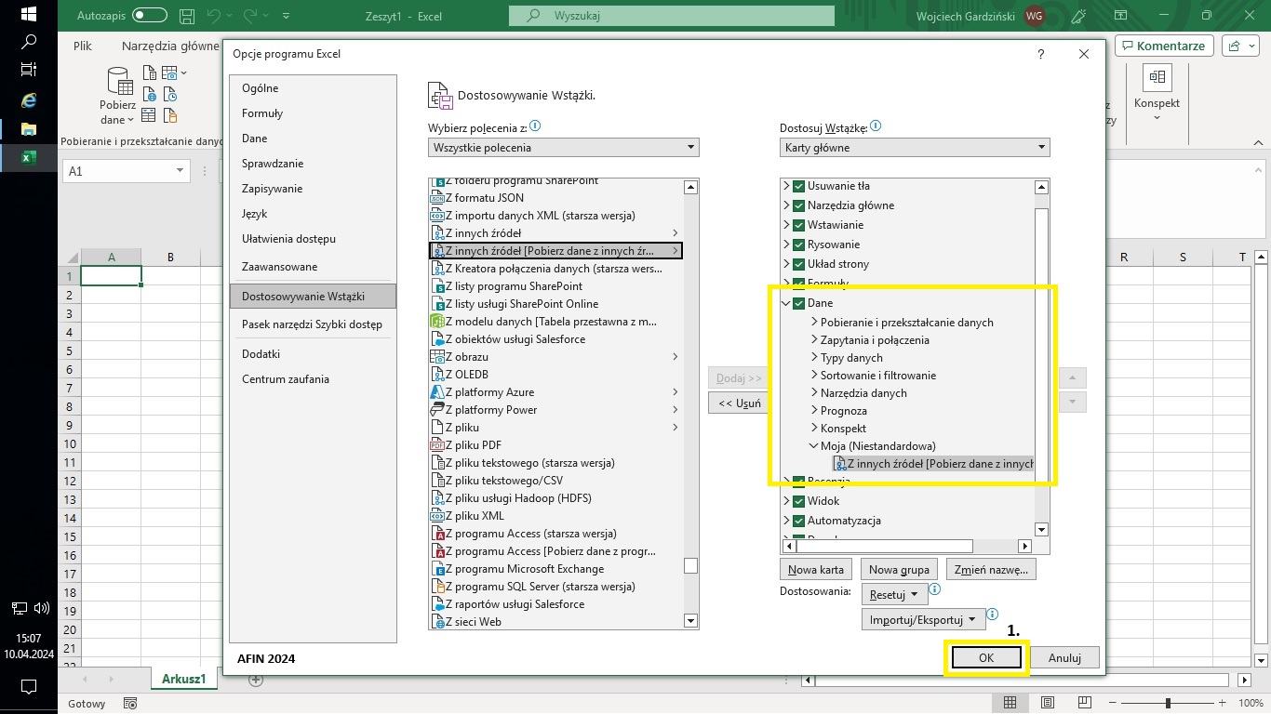The height and width of the screenshot is (714, 1271).
Task: Click the info icon beside Dostosuj Wstążkę
Action: 876,126
